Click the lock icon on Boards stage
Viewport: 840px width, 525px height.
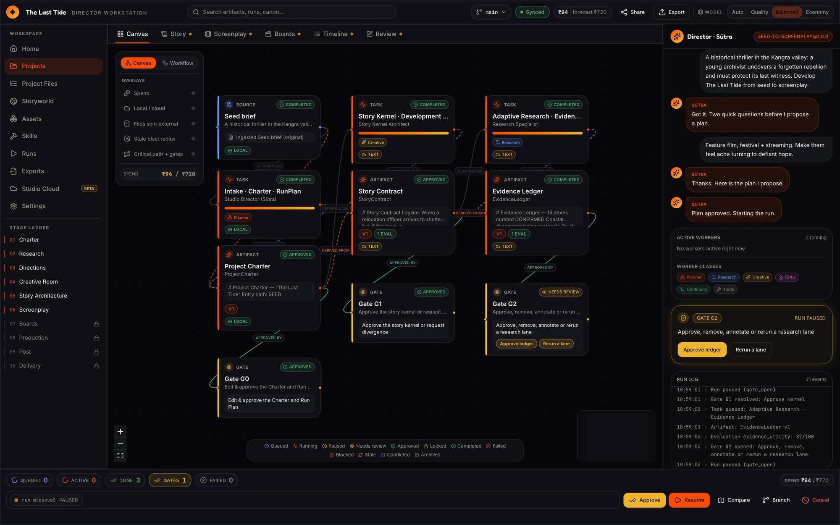(x=97, y=324)
